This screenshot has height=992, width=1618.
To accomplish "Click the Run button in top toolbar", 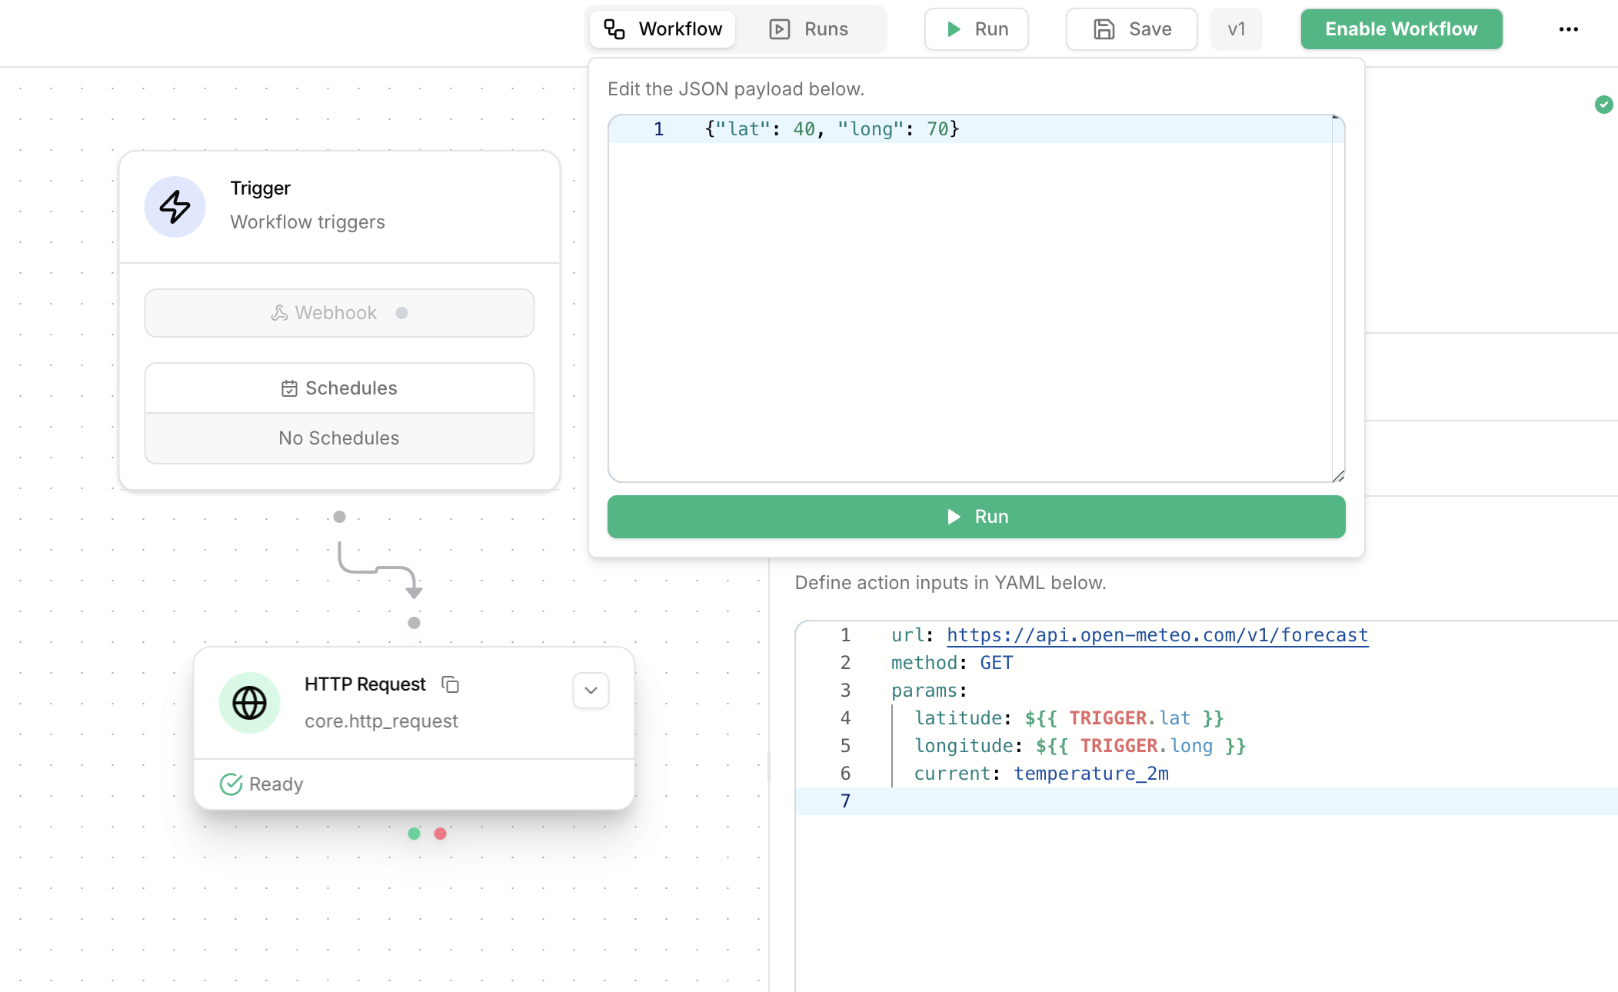I will (x=976, y=29).
